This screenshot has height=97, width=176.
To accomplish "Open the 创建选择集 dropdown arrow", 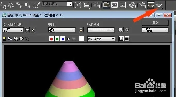I will [x=70, y=4].
